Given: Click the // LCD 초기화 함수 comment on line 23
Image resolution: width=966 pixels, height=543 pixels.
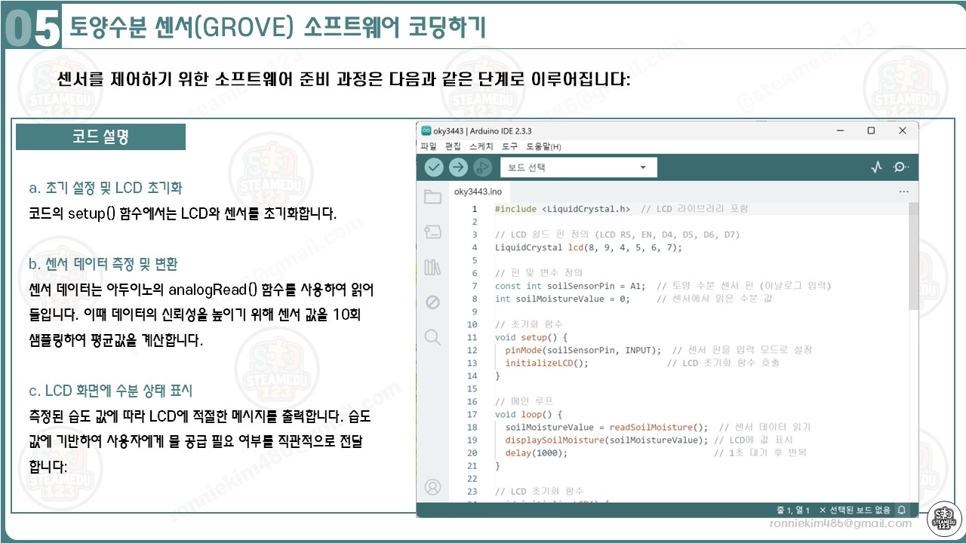Looking at the screenshot, I should pyautogui.click(x=540, y=491).
